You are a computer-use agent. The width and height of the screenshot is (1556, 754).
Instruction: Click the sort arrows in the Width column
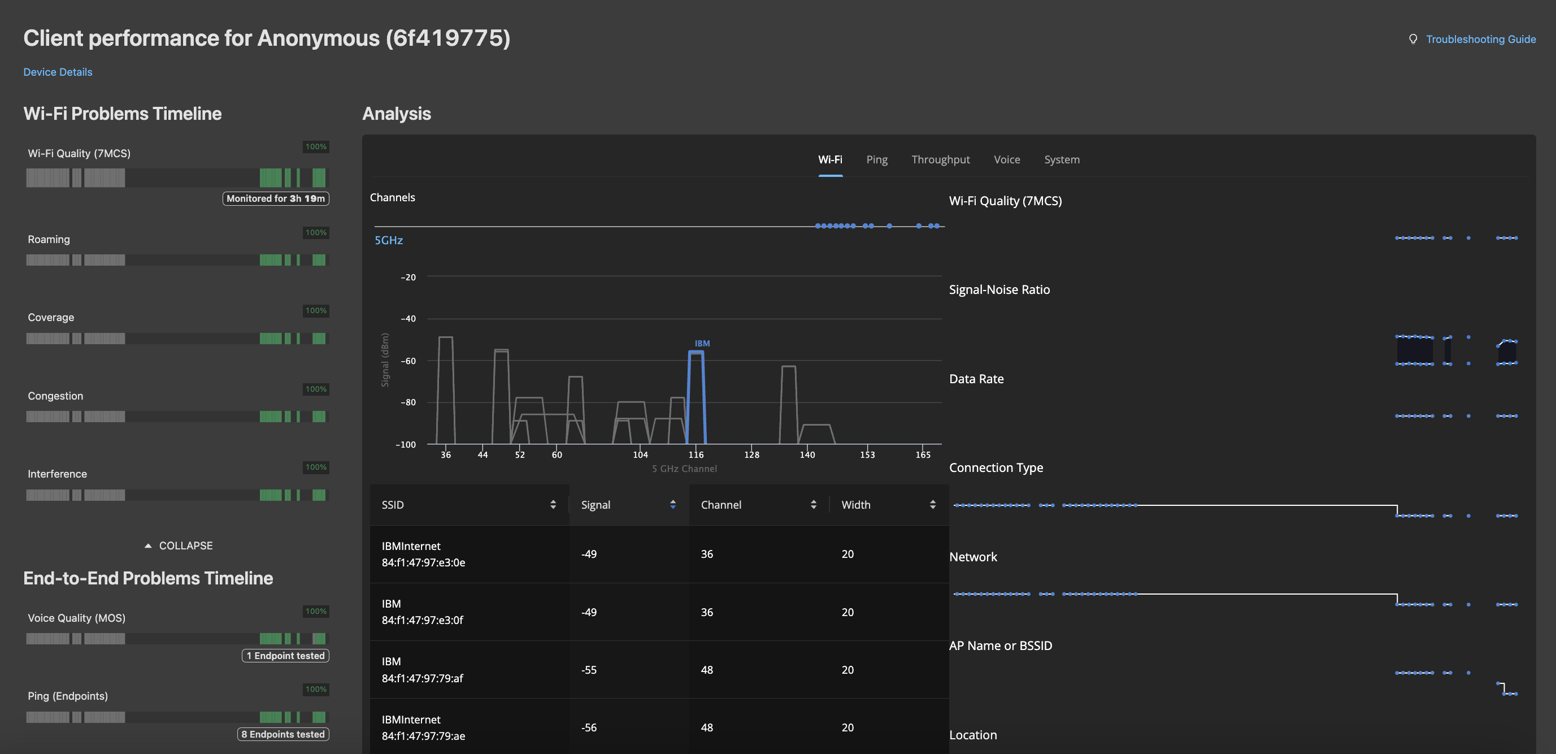point(933,504)
